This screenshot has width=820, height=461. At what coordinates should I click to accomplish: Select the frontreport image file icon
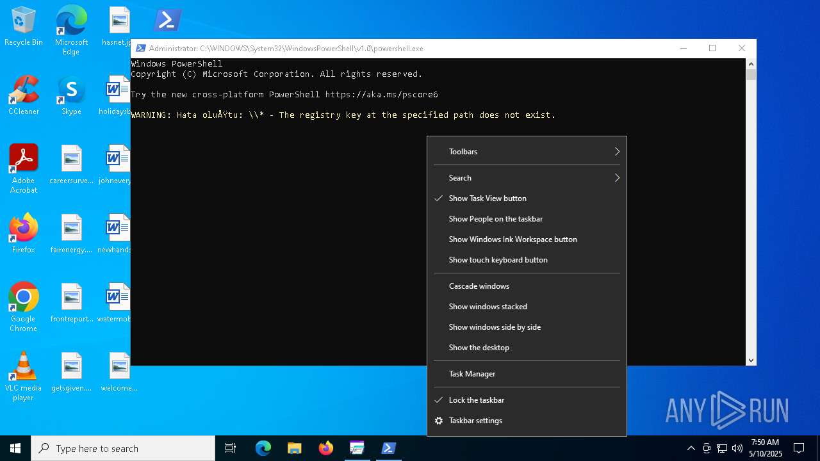(71, 303)
